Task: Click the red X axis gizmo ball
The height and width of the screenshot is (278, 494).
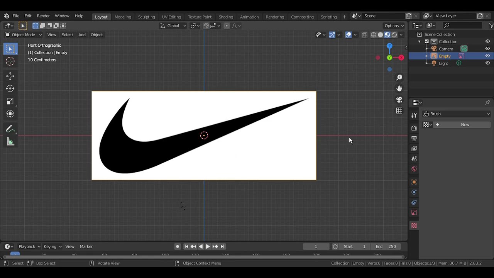Action: tap(401, 58)
